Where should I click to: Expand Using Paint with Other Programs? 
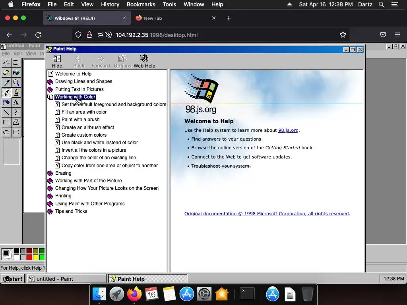tap(90, 204)
